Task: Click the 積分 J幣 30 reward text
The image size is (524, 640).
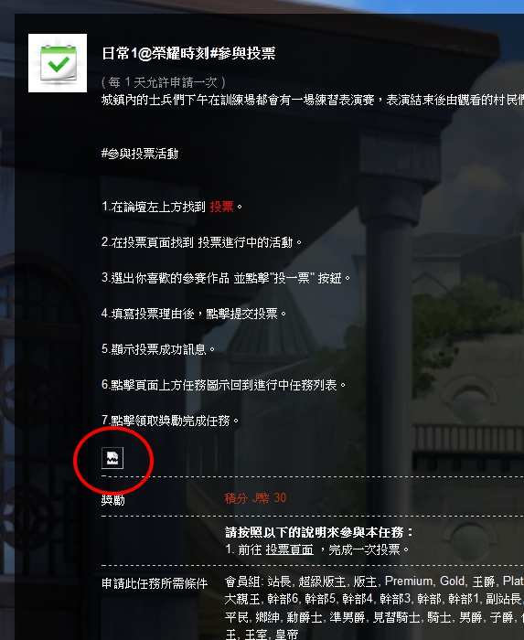Action: point(255,498)
